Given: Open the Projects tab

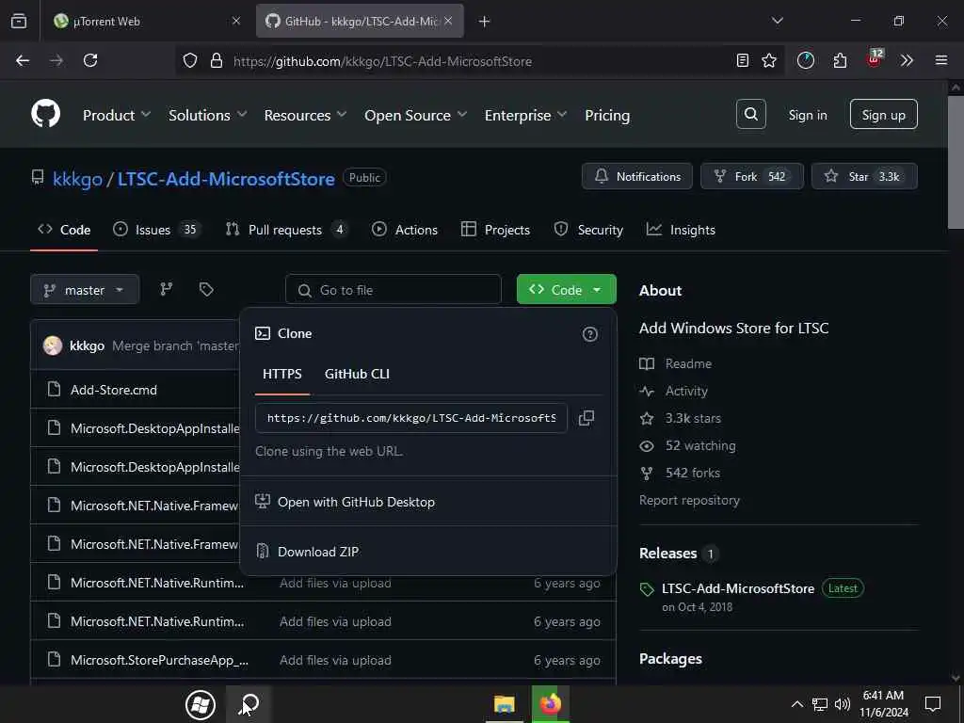Looking at the screenshot, I should coord(495,230).
